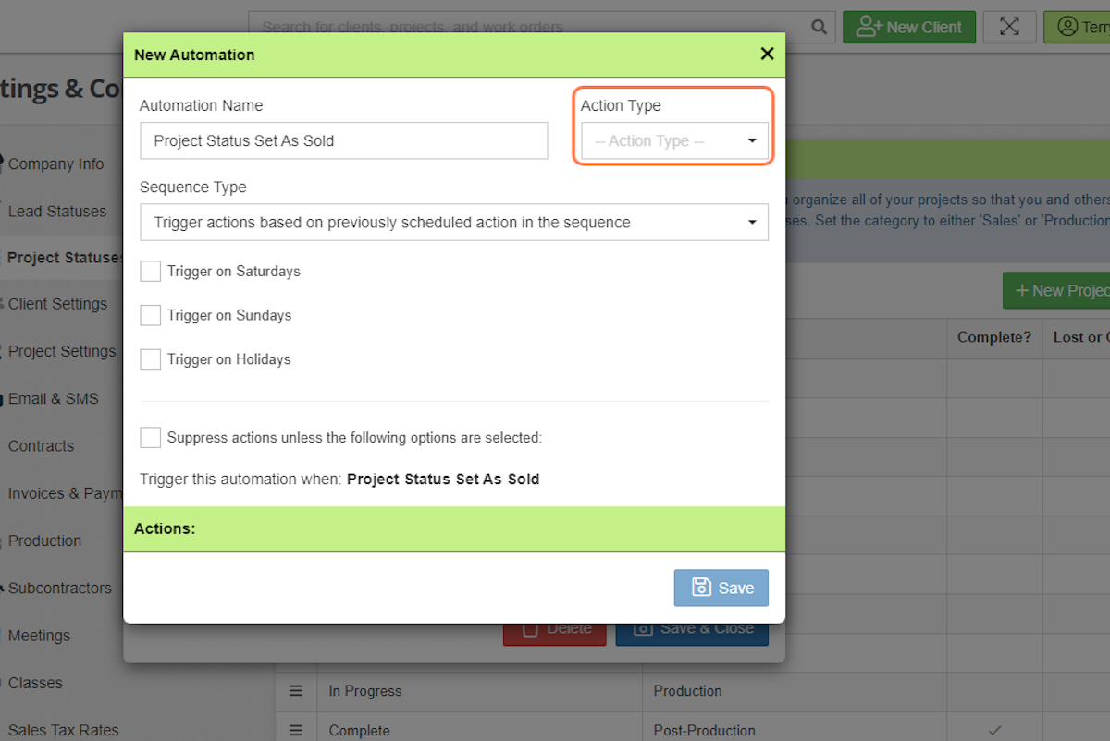Click the drag handle beside Complete
Image resolution: width=1110 pixels, height=741 pixels.
coord(295,730)
